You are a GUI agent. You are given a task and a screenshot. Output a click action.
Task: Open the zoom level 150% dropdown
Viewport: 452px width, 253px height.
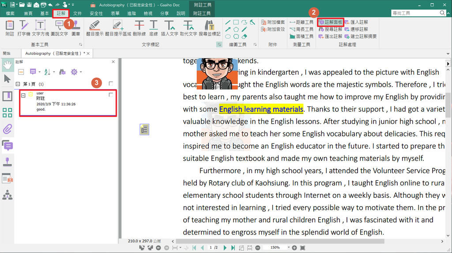pos(289,248)
